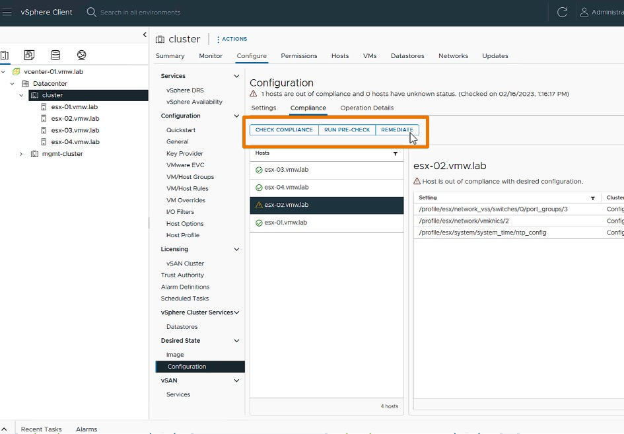The height and width of the screenshot is (434, 624).
Task: Collapse the Desired State section
Action: pos(236,341)
